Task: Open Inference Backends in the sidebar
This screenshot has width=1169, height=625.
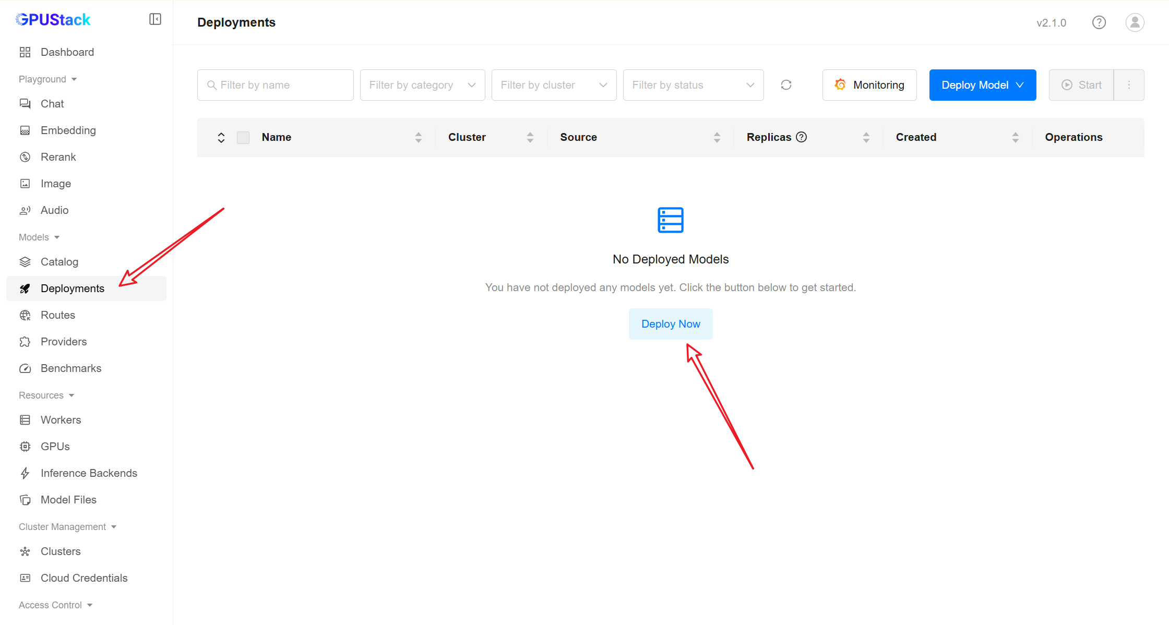Action: click(89, 473)
